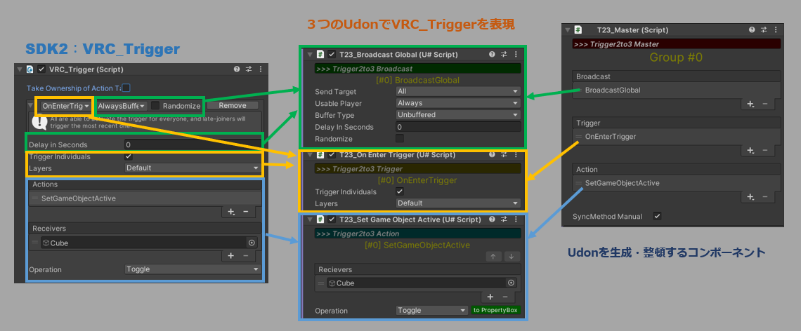
Task: Open help for VRC_Trigger script
Action: pos(237,69)
